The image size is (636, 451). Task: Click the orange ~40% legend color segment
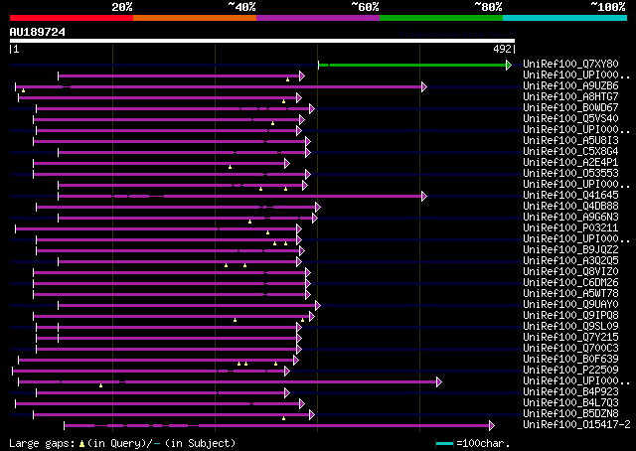coord(195,18)
